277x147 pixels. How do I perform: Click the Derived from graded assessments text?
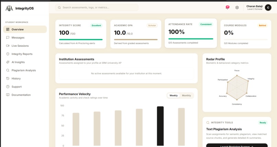coord(131,43)
